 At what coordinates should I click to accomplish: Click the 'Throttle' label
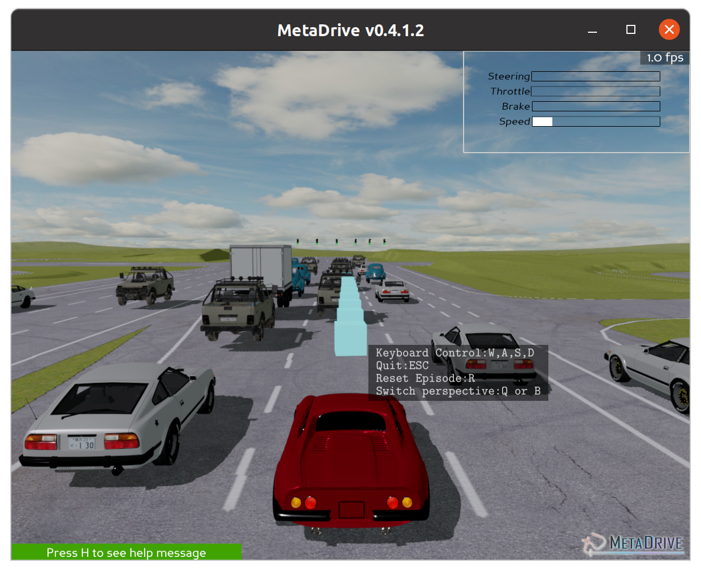510,92
